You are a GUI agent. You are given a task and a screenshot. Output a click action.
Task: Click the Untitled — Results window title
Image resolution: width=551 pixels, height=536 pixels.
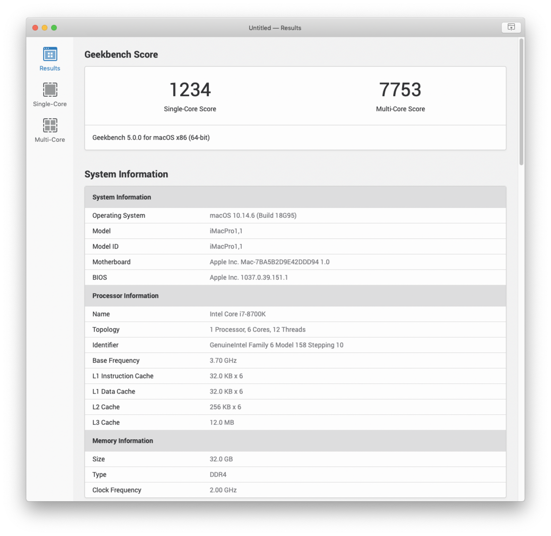[275, 28]
